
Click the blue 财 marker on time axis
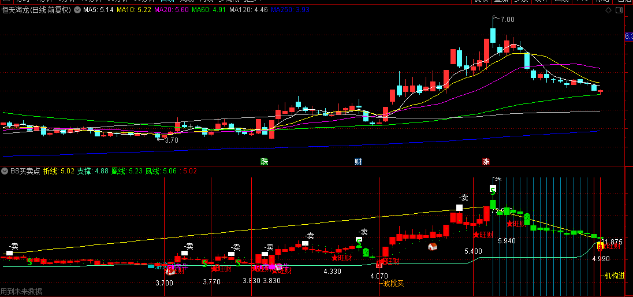(x=358, y=162)
